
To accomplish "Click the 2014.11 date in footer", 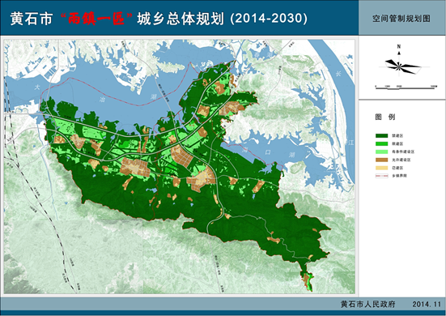I will pos(427,304).
